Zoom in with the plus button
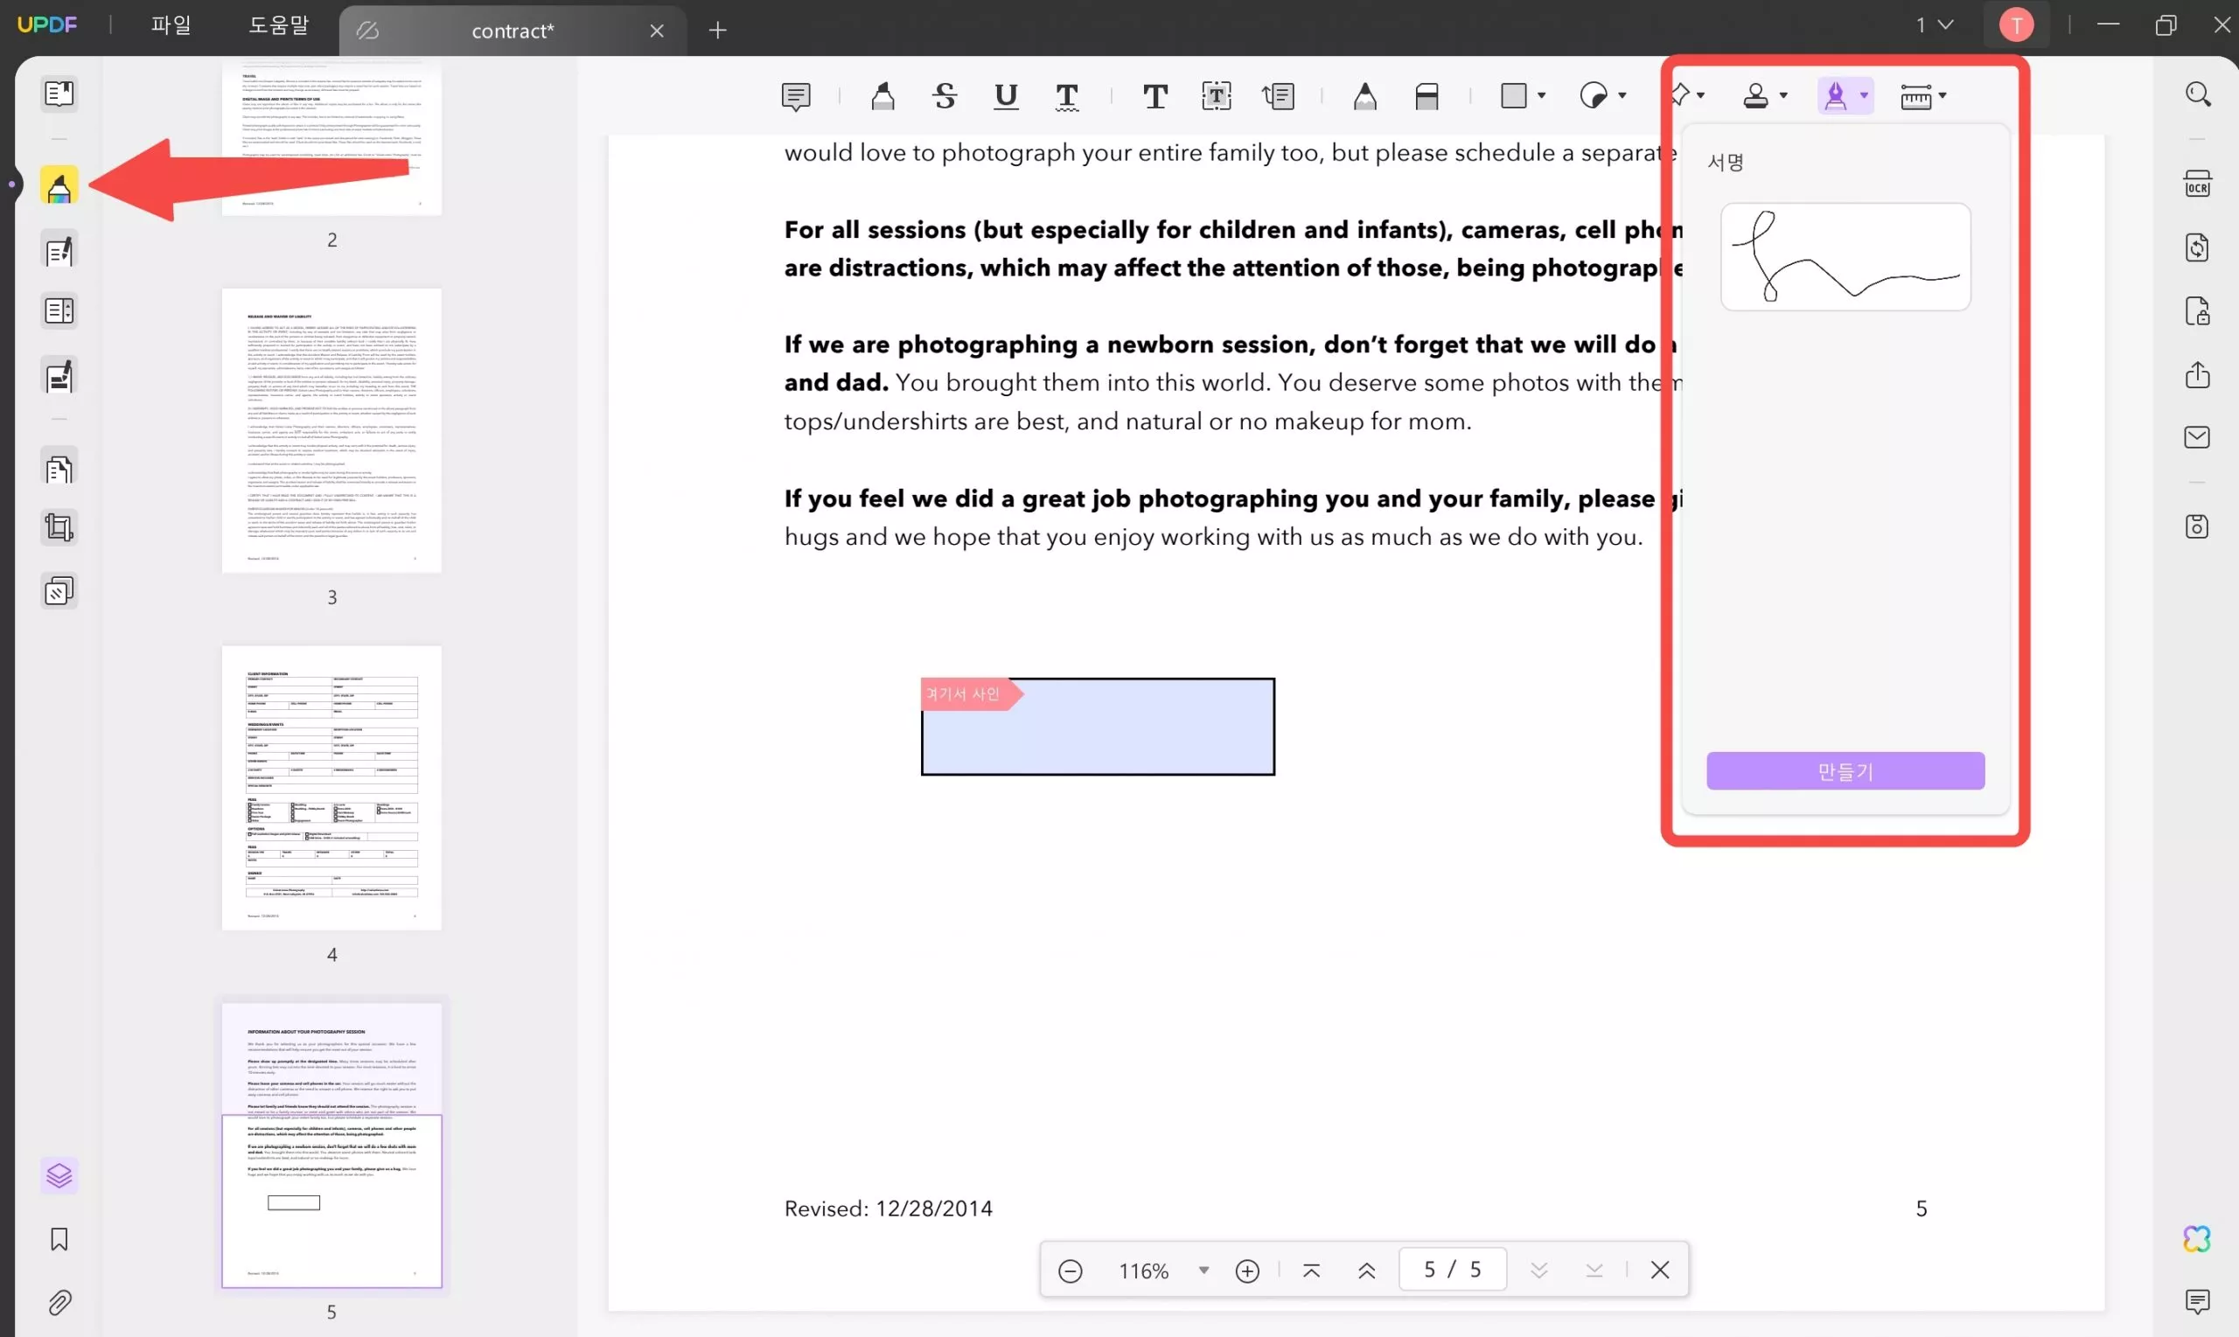This screenshot has width=2239, height=1337. click(1248, 1271)
